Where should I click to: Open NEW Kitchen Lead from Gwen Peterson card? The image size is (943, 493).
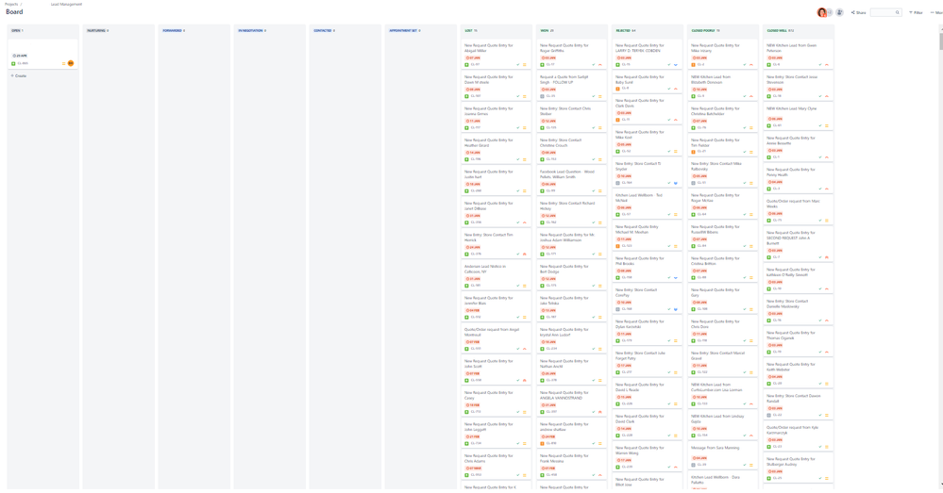pos(798,54)
